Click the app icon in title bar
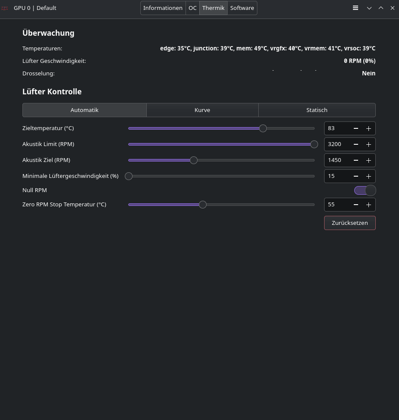The width and height of the screenshot is (399, 420). (5, 8)
